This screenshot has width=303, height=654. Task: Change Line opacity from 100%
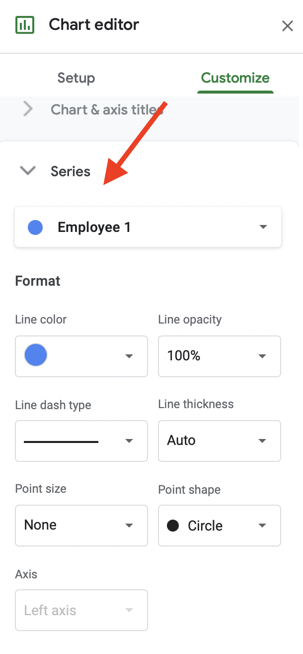(x=219, y=356)
